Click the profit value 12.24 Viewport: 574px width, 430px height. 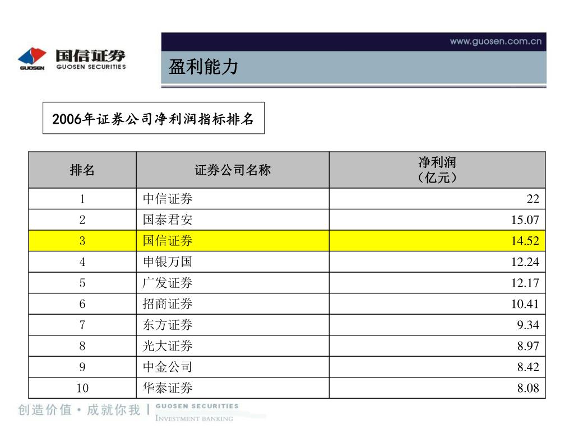[x=525, y=262]
